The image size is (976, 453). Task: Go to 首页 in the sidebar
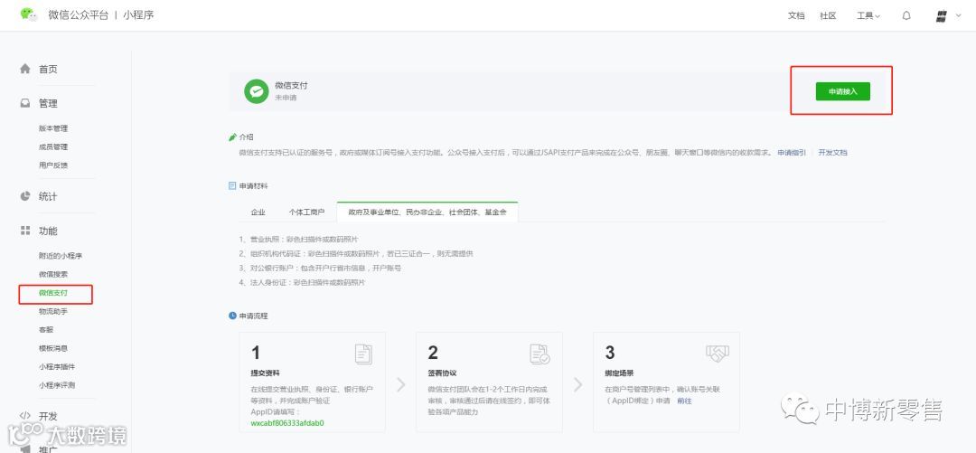(48, 69)
